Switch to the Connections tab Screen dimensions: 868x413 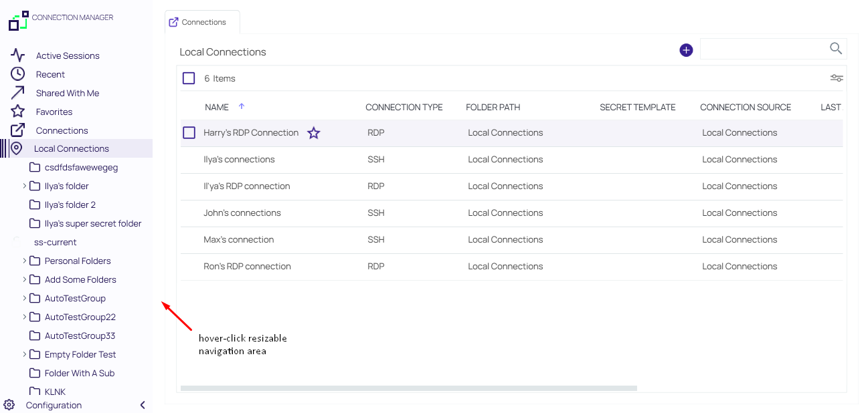click(202, 22)
